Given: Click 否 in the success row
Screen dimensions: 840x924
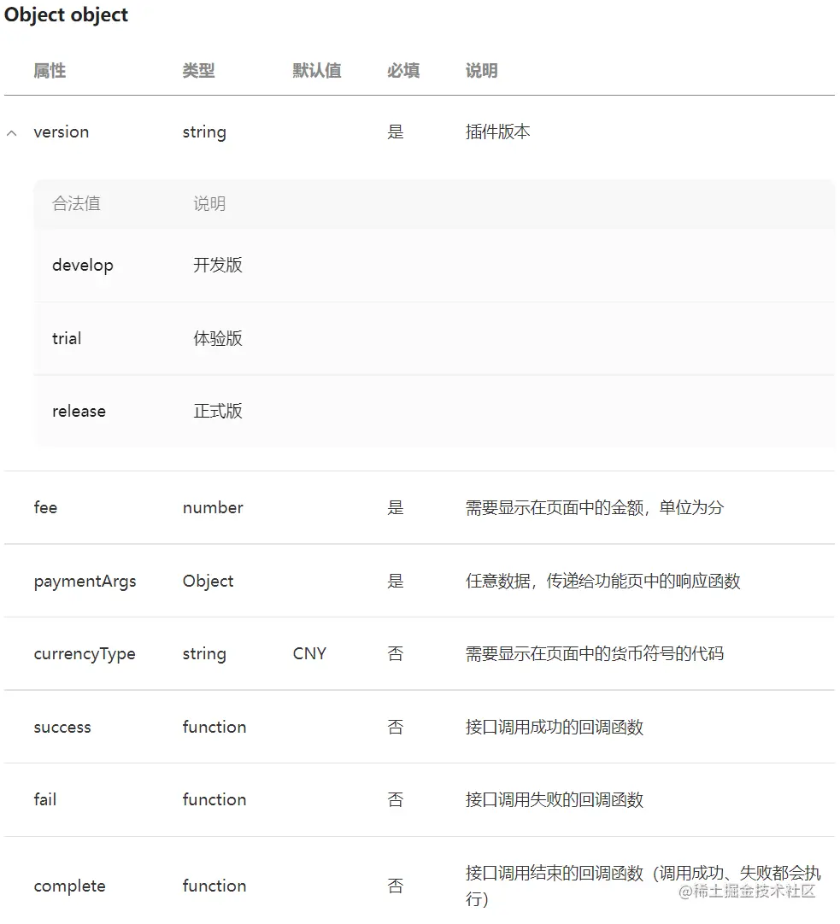Looking at the screenshot, I should pyautogui.click(x=396, y=727).
